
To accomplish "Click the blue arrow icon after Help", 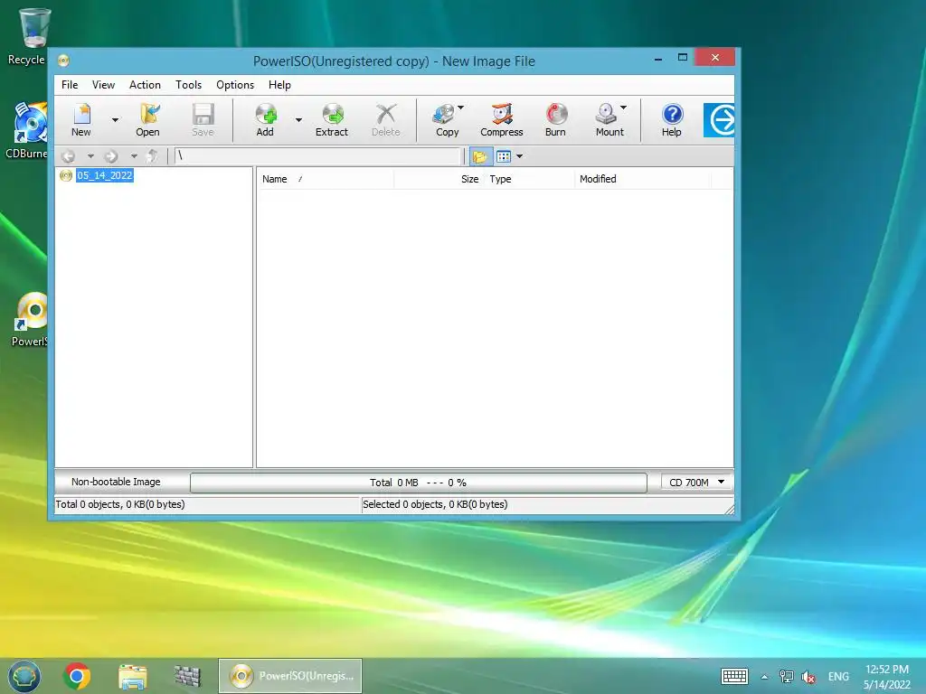I will click(x=719, y=120).
